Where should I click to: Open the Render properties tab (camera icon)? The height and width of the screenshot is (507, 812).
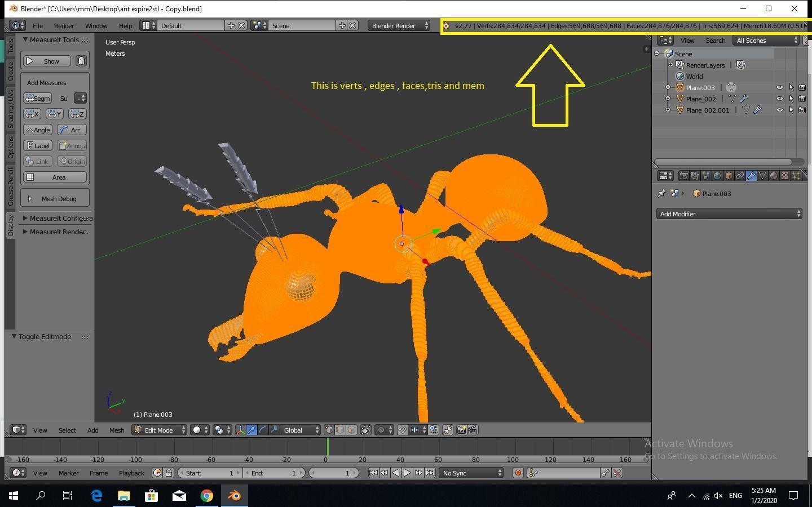684,175
